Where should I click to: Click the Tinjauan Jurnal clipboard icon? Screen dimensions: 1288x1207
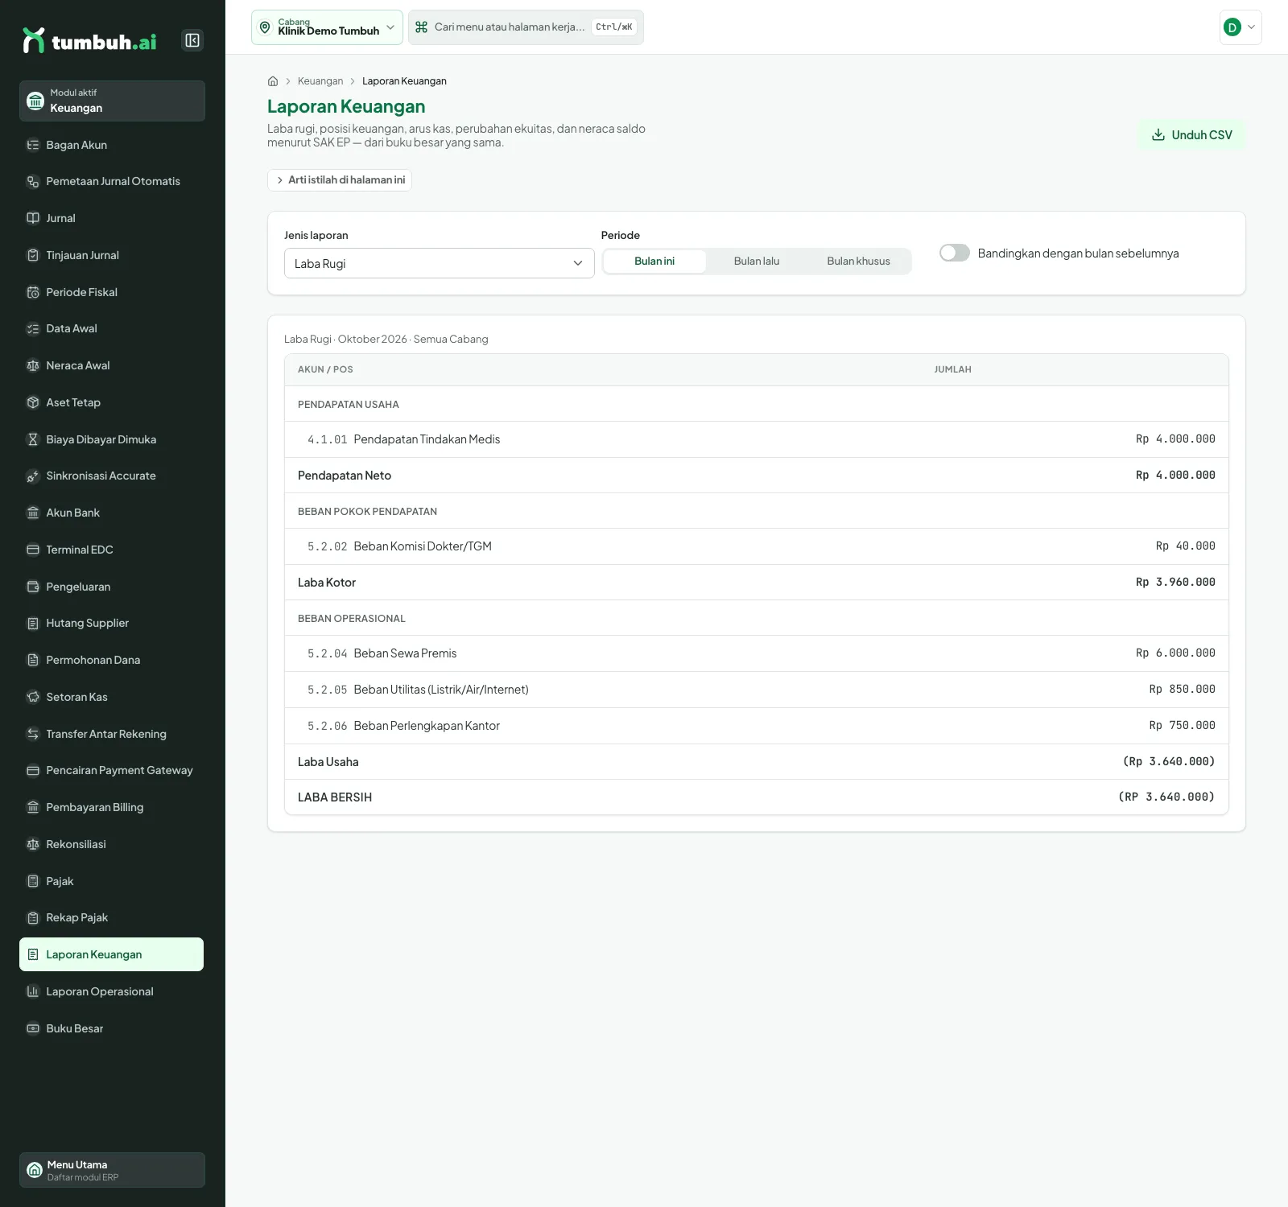(33, 255)
